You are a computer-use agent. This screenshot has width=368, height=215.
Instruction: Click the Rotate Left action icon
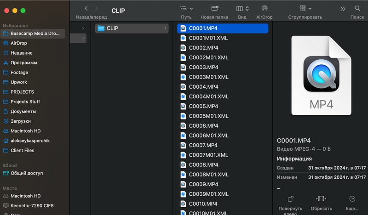[291, 199]
